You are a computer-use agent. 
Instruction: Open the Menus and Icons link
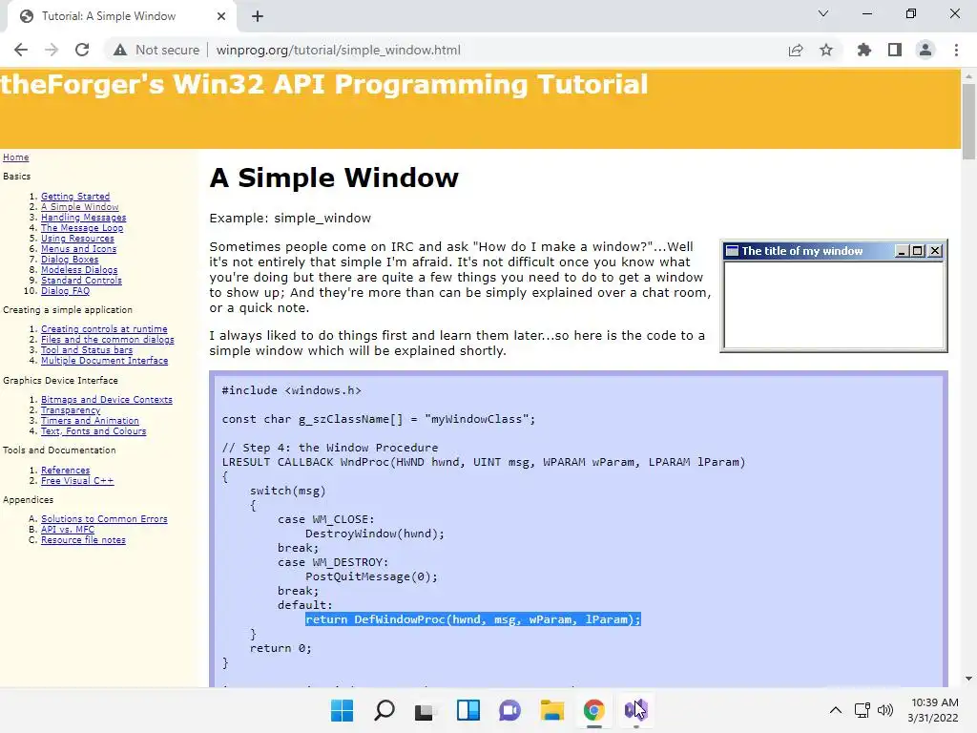(x=78, y=249)
